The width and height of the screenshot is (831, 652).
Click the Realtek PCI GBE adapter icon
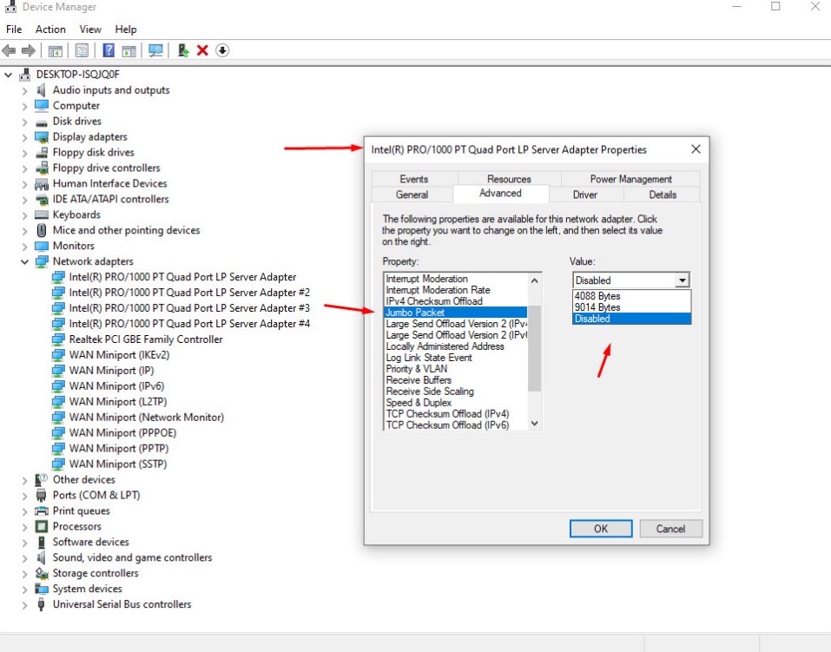(58, 339)
